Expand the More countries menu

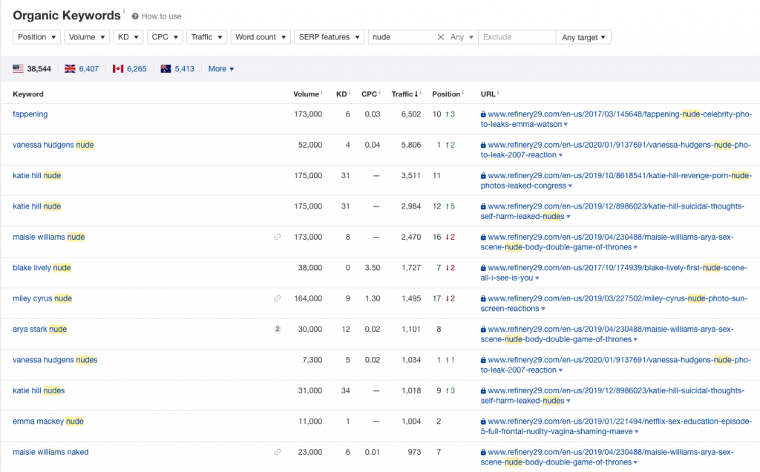tap(221, 69)
